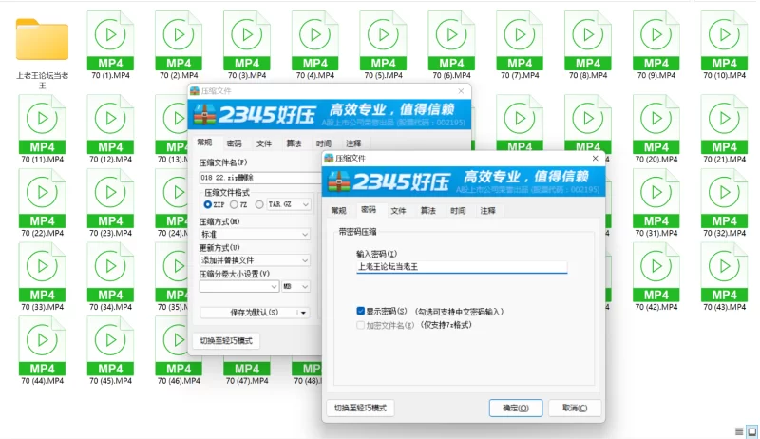Viewport: 760px width, 439px height.
Task: Select file 70 (5).MP4
Action: tap(384, 45)
